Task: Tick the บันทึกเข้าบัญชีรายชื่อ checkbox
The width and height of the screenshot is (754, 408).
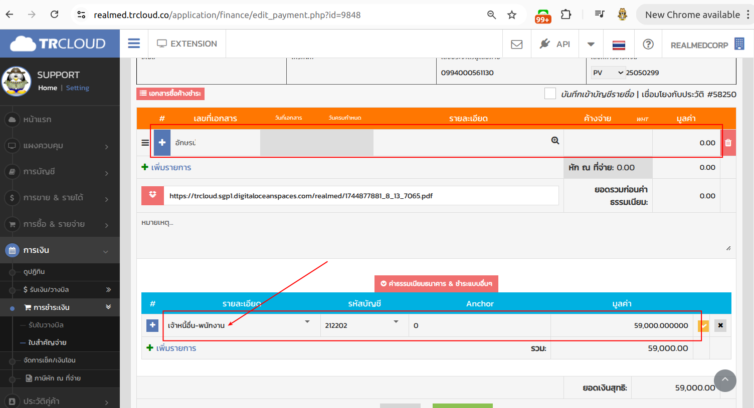Action: coord(550,94)
